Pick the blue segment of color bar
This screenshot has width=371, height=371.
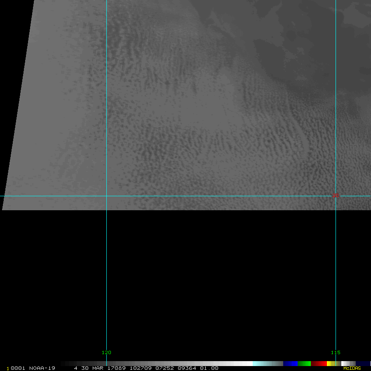pyautogui.click(x=290, y=364)
